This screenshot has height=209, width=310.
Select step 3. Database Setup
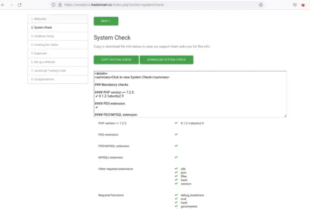click(58, 36)
